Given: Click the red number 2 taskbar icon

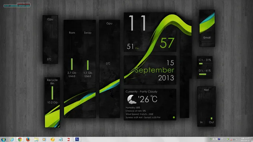Looking at the screenshot, I should click(68, 139).
